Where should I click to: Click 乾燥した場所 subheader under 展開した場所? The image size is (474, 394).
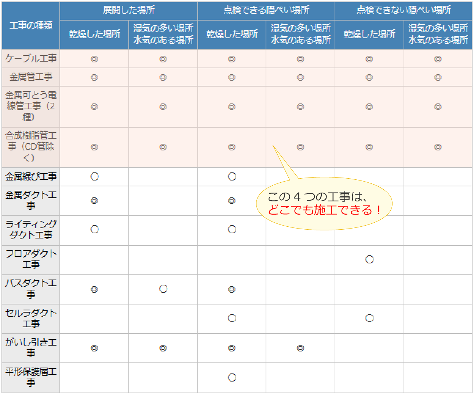(x=94, y=34)
